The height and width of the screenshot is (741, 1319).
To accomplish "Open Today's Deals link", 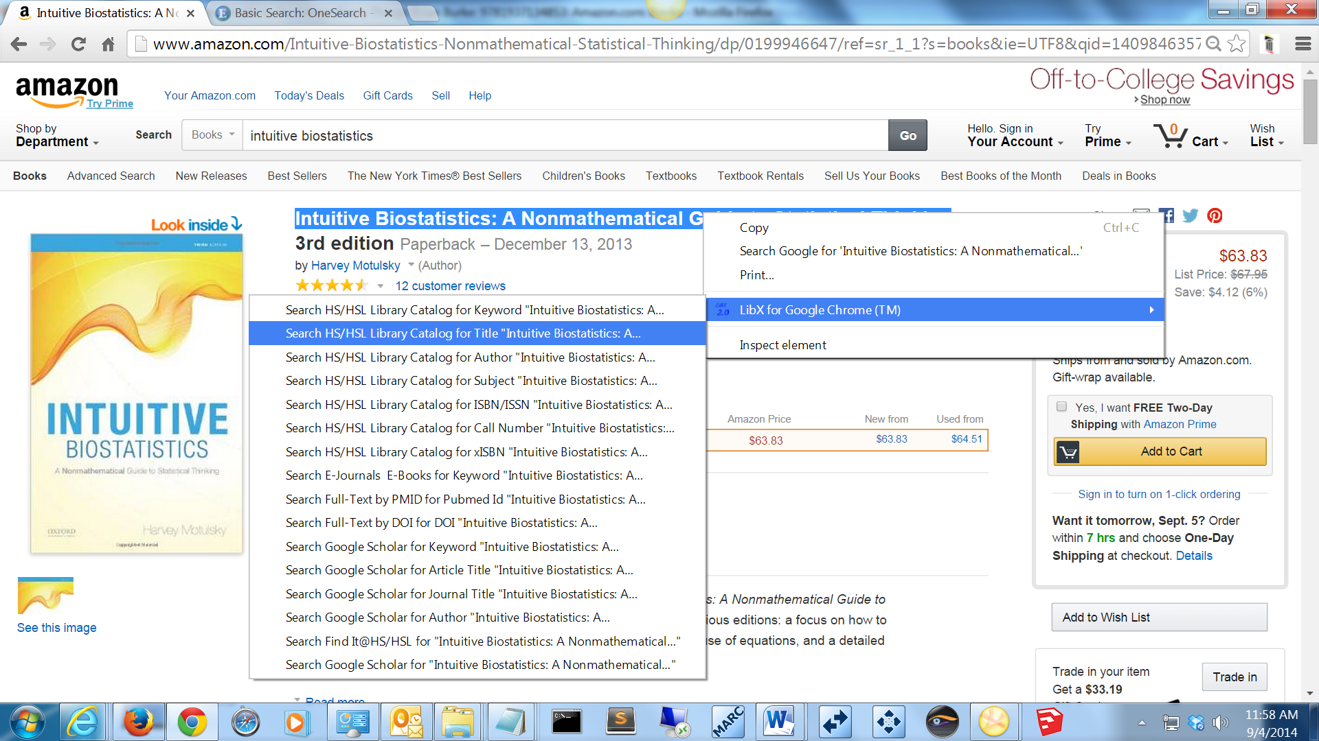I will pos(309,95).
